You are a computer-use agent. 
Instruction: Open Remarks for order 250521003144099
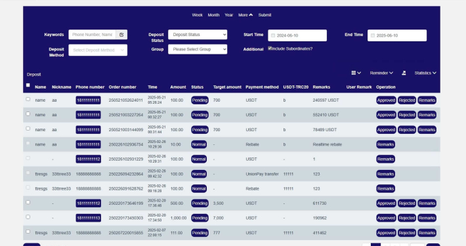[x=427, y=130]
